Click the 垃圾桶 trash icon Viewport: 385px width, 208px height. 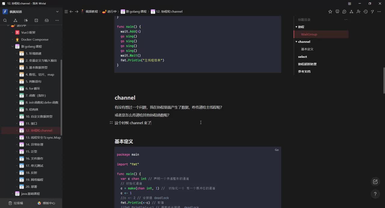click(x=10, y=203)
